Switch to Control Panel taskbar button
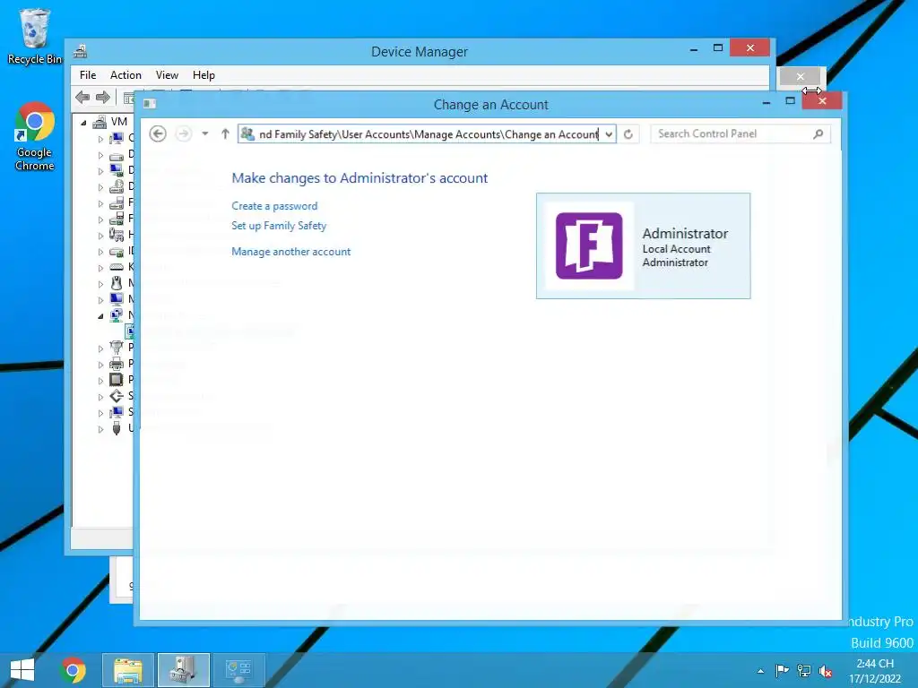918x688 pixels. coord(238,670)
